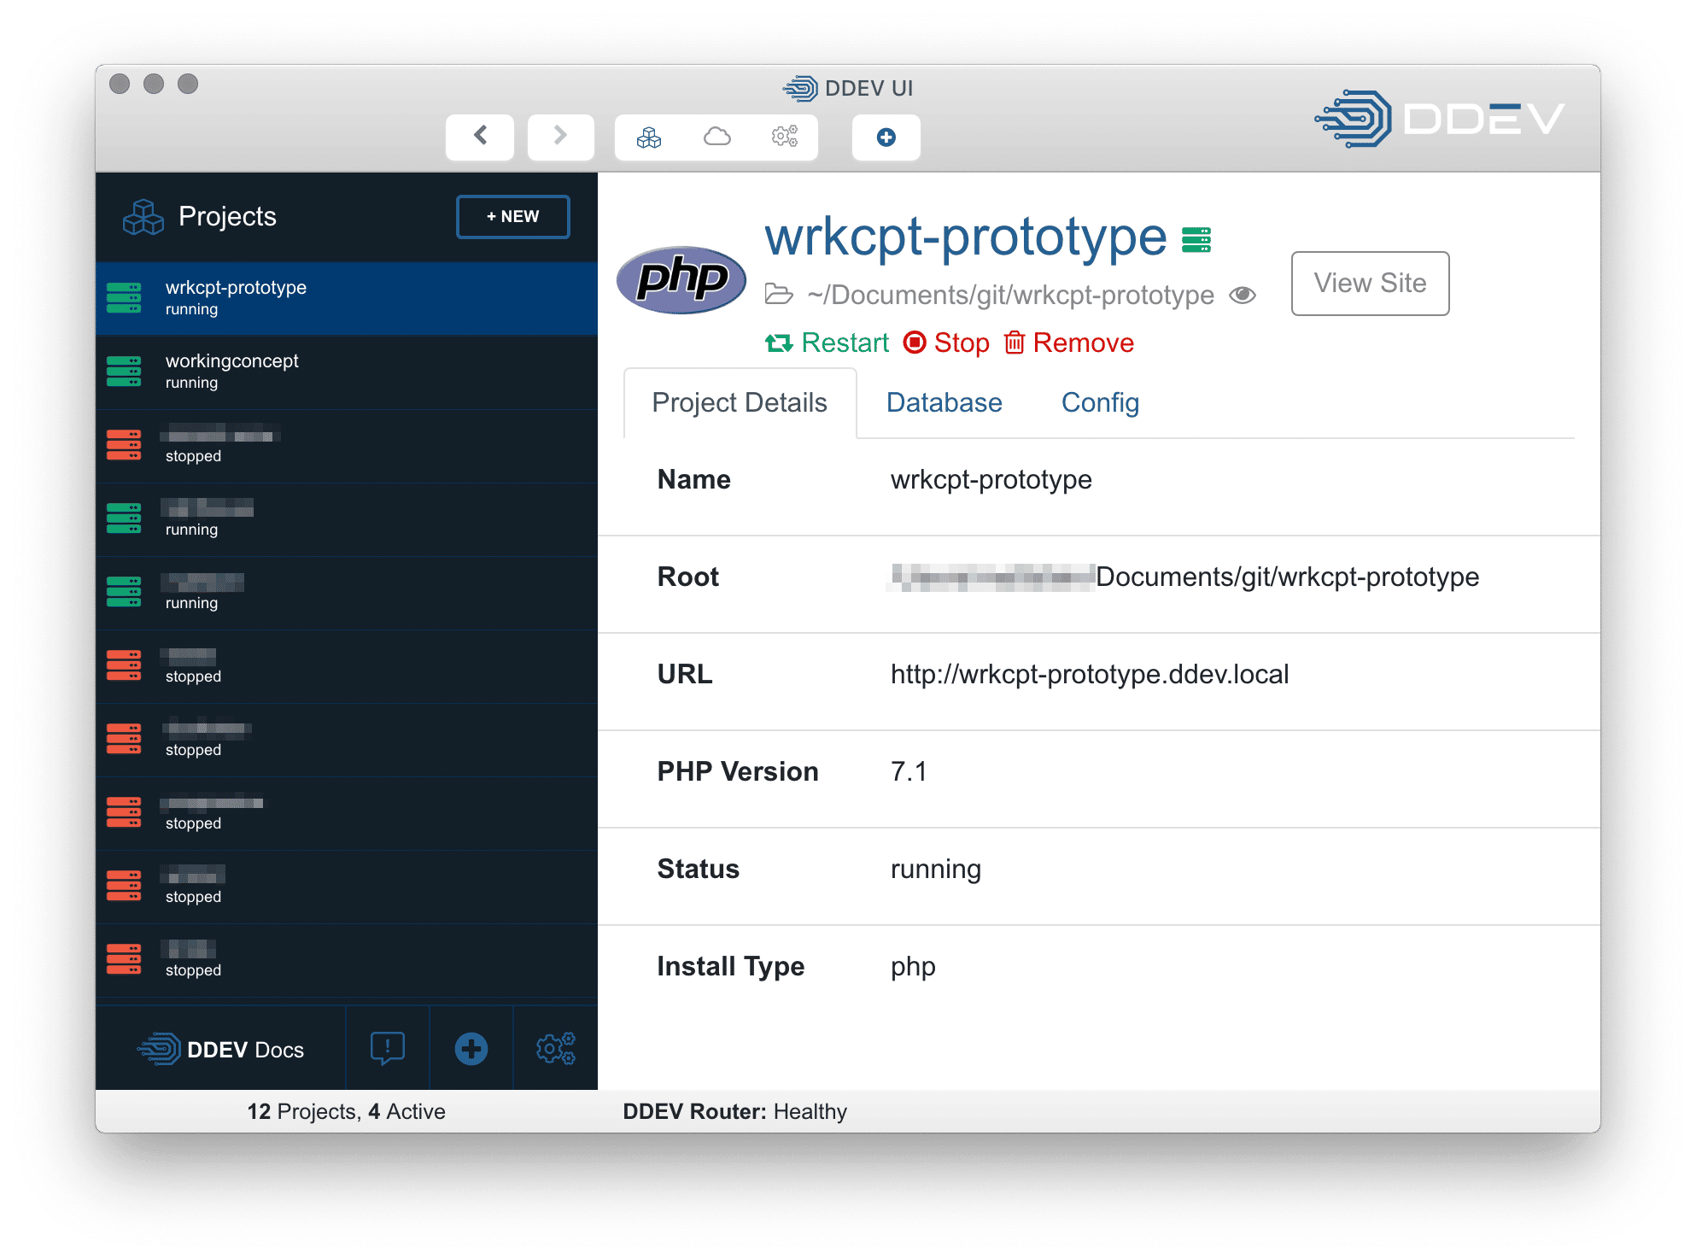Restart the wrkcpt-prototype project
The image size is (1696, 1259).
click(x=827, y=343)
